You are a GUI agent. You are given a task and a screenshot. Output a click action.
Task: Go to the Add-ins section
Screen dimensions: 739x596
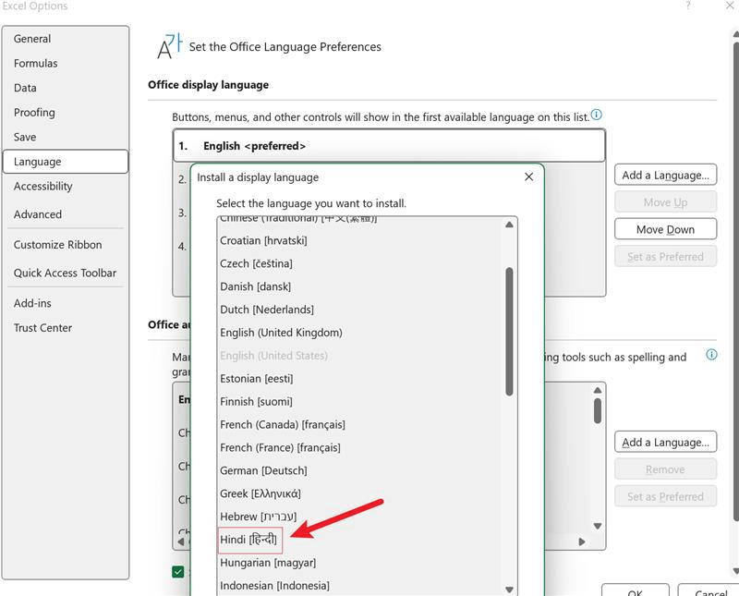point(31,303)
